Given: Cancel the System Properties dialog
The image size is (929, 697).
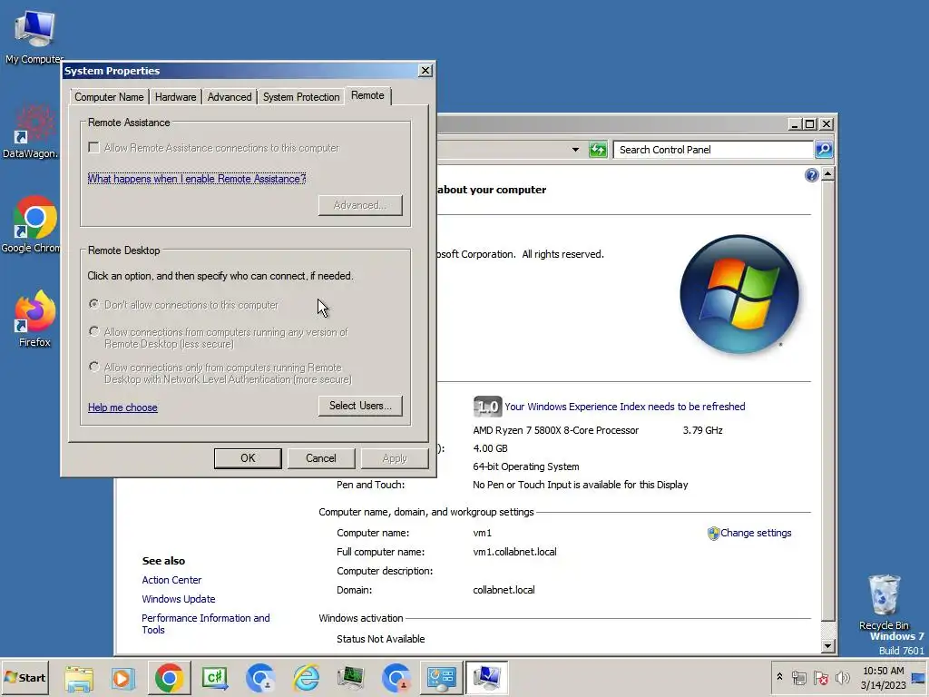Looking at the screenshot, I should click(321, 458).
